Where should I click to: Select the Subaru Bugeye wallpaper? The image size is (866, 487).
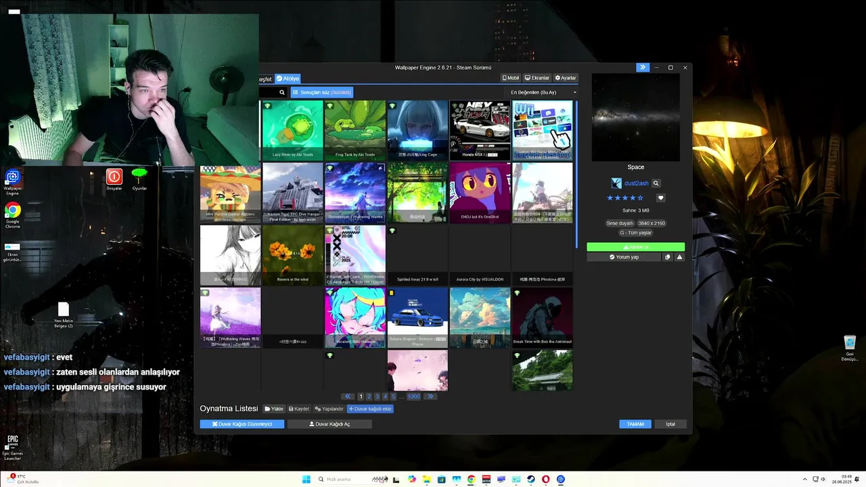coord(417,317)
